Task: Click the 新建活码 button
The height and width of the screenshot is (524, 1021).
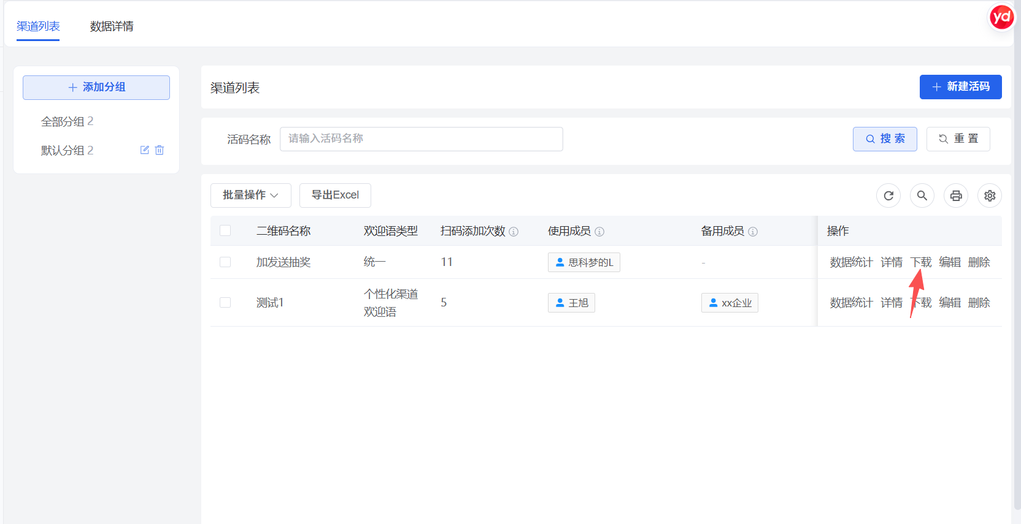Action: [x=961, y=87]
